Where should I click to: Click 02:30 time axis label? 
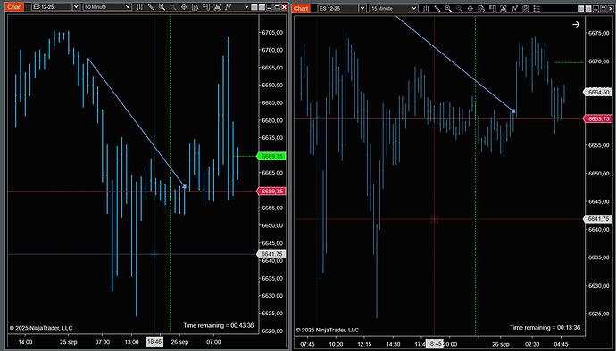point(532,344)
